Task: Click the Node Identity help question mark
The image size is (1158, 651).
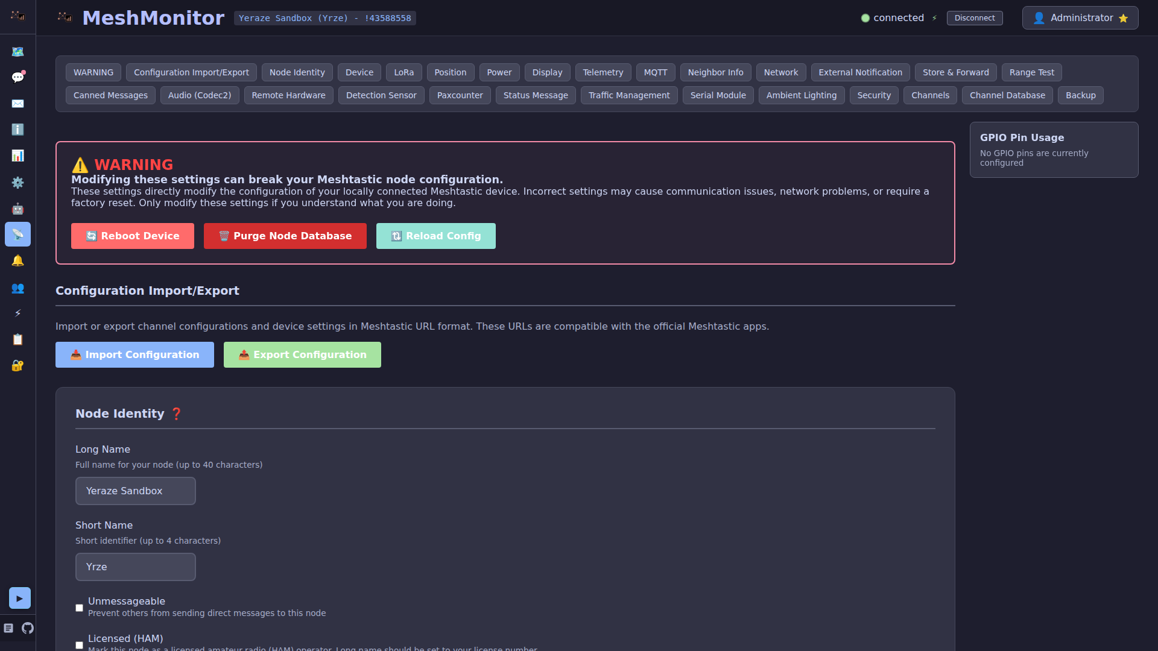Action: (176, 414)
